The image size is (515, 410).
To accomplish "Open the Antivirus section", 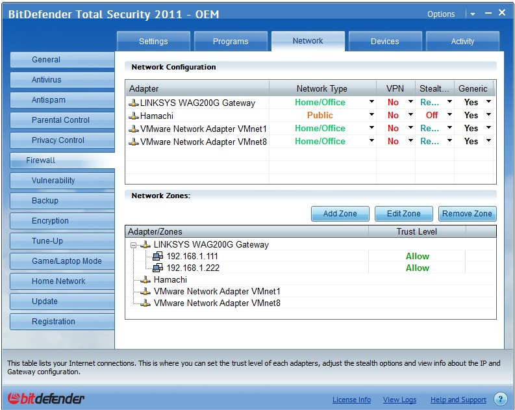I will [62, 80].
